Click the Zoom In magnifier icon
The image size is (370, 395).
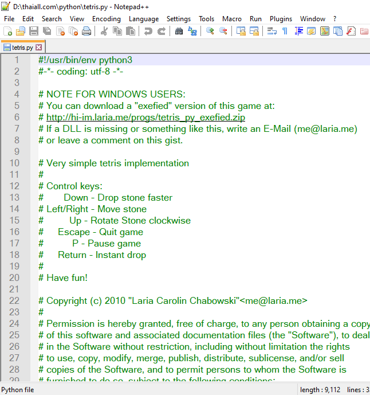click(210, 31)
